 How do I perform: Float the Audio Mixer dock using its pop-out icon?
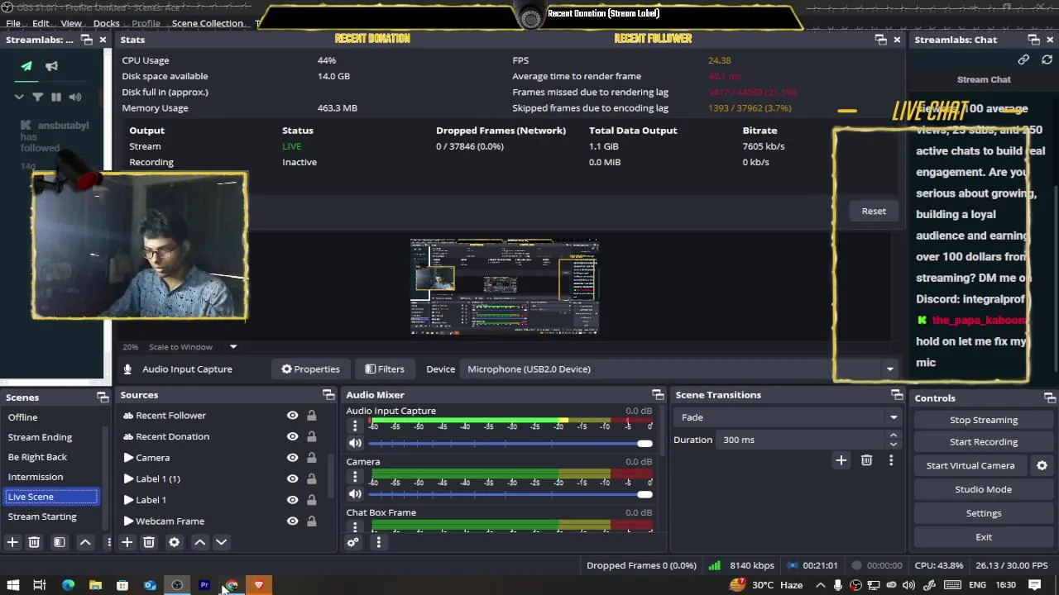658,395
